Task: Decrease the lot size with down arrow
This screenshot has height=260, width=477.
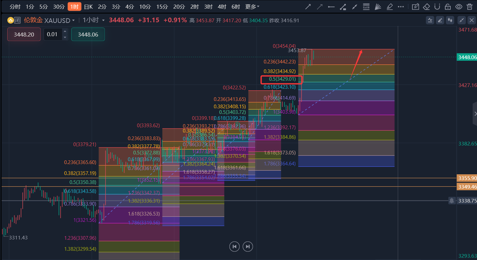Action: (65, 37)
